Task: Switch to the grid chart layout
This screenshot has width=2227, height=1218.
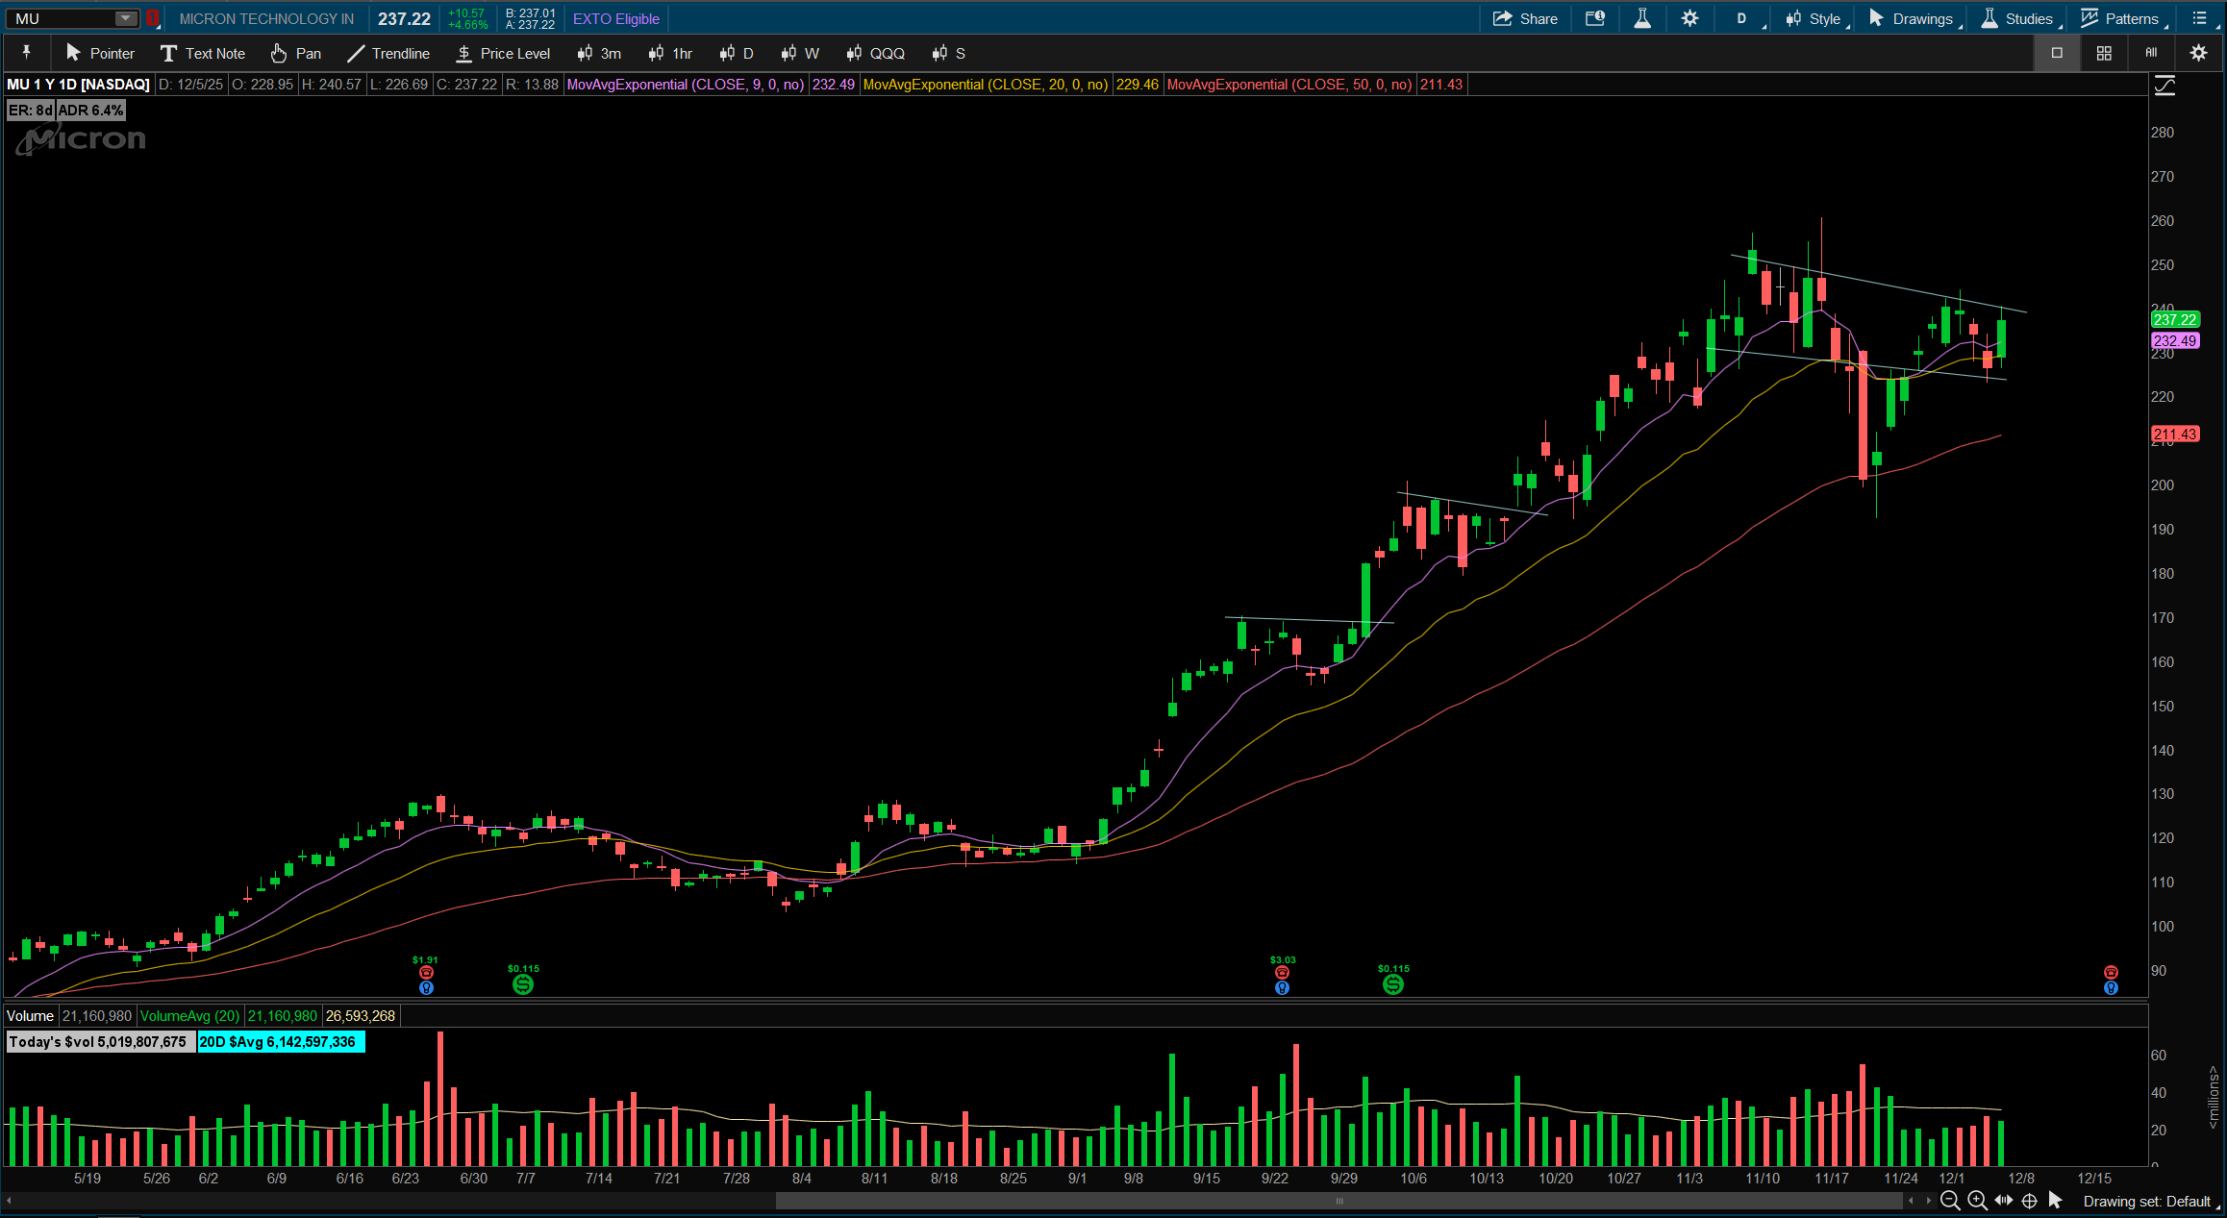Action: pos(2104,53)
